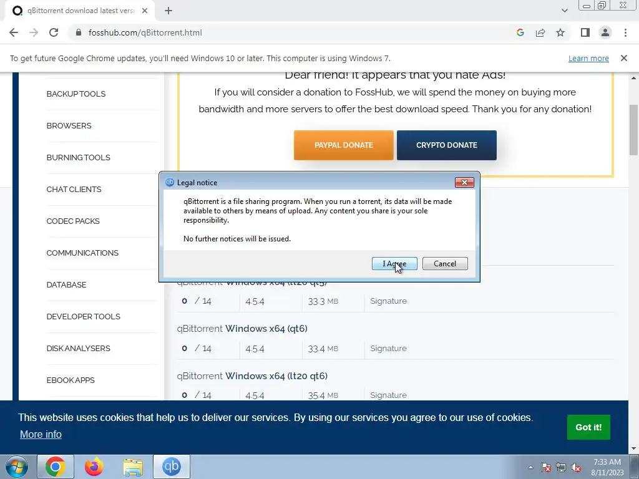
Task: Click the I Agree button in Legal notice
Action: coord(394,264)
